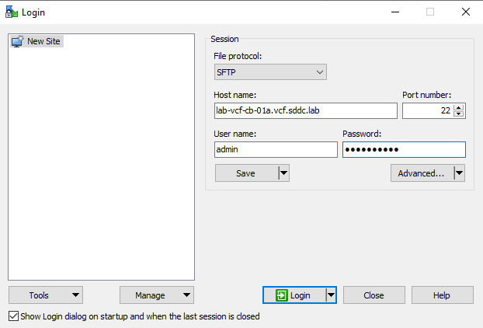Open the Manage menu button
The image size is (483, 328).
(x=157, y=295)
